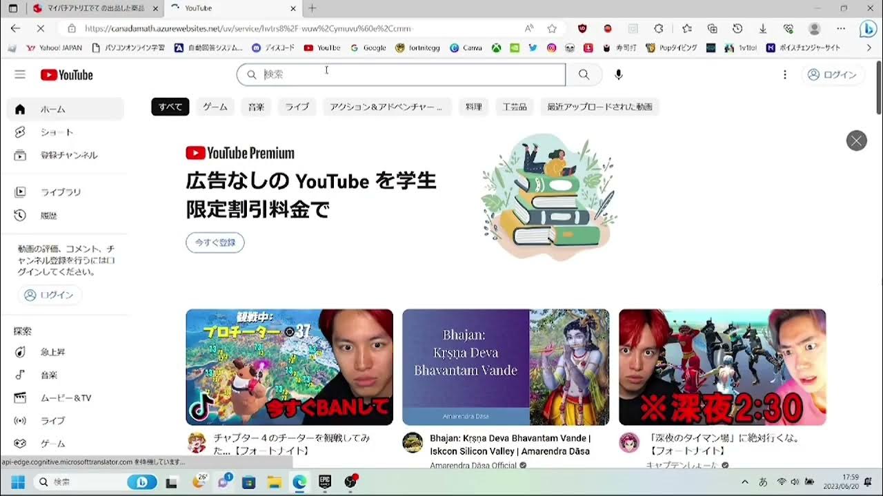Open YouTube settings three-dot menu

[x=784, y=74]
